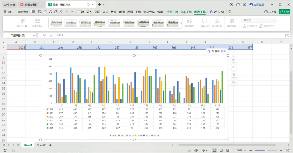Expand the chart styles gallery arrow
Viewport: 293px width, 153px height.
click(181, 23)
